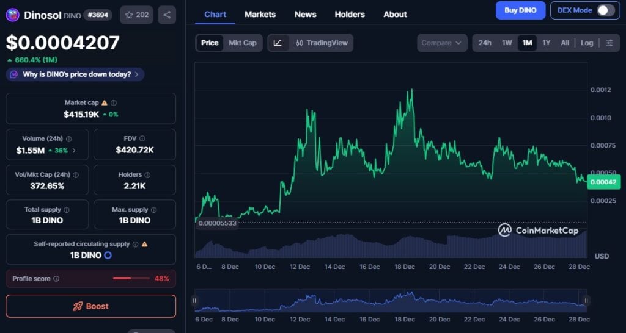Screen dimensions: 626x333
Task: Open 'Why is DINO's price down today?'
Action: click(x=75, y=74)
